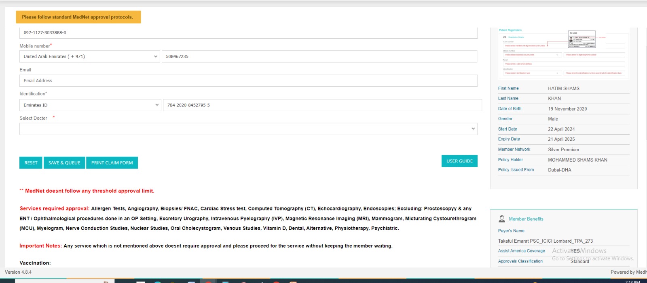The image size is (647, 283).
Task: Select Takaful Emarat PSC_ICICI Lombard_TPA_273 text
Action: pos(546,241)
